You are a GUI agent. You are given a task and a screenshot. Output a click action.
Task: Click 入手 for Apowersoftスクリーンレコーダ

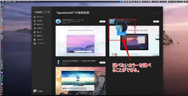tap(102, 22)
